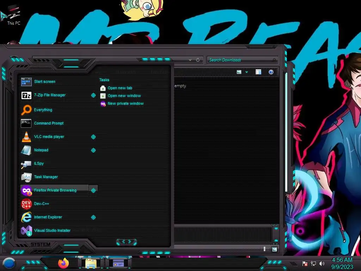
Task: Open Firefox from the taskbar
Action: 63,263
